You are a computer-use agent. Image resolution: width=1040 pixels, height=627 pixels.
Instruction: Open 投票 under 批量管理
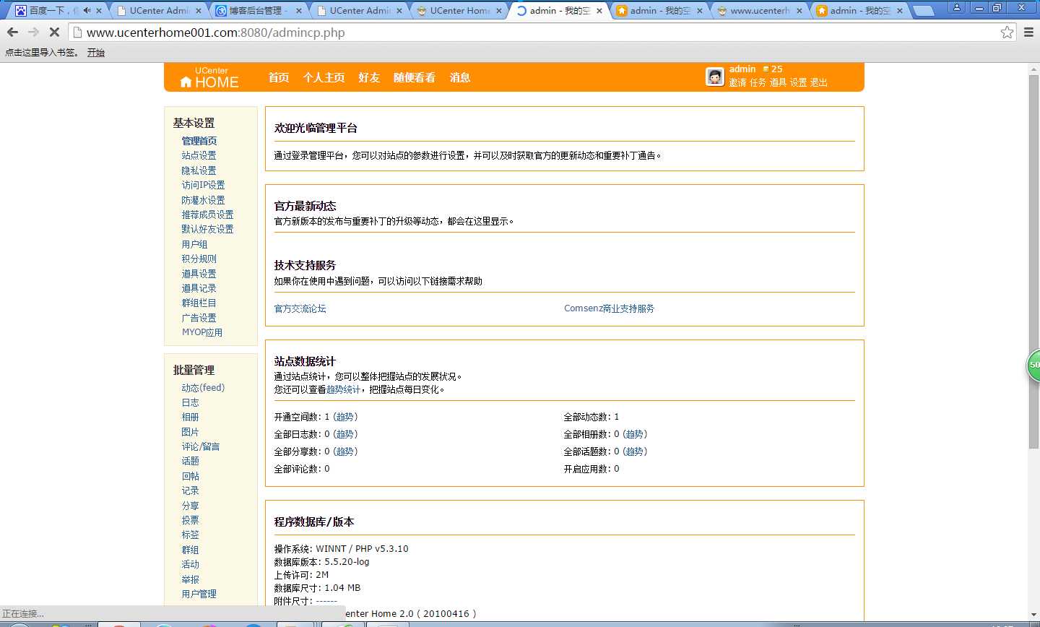point(190,520)
